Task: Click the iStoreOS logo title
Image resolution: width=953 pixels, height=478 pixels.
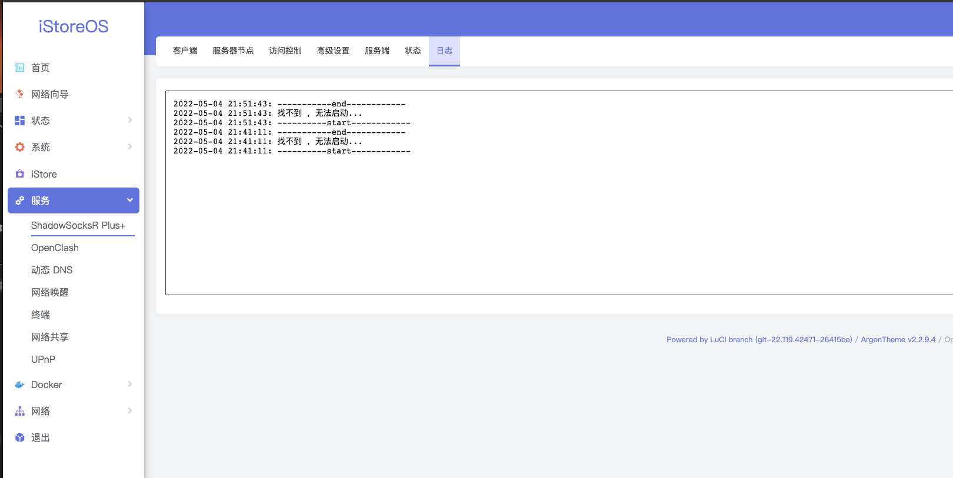Action: tap(74, 26)
